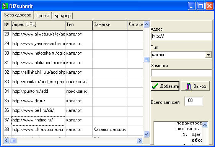
Task: Open the Браузер tab
Action: pyautogui.click(x=62, y=16)
